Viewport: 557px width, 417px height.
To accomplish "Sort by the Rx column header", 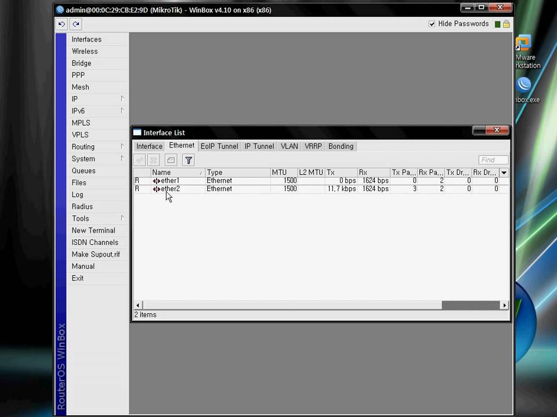I will pos(374,173).
